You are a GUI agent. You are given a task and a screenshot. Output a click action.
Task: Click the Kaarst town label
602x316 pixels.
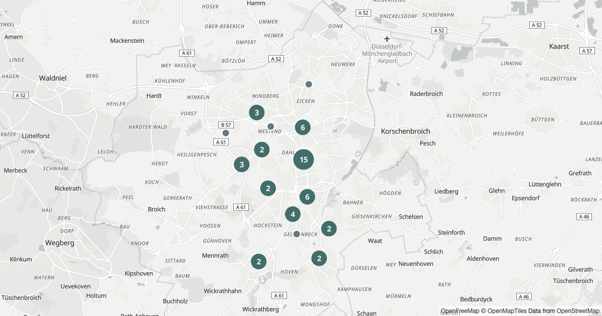(559, 46)
